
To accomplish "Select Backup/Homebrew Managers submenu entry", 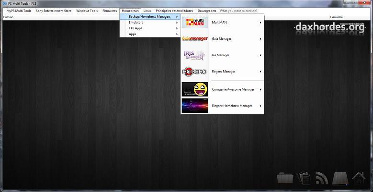I will (x=149, y=17).
